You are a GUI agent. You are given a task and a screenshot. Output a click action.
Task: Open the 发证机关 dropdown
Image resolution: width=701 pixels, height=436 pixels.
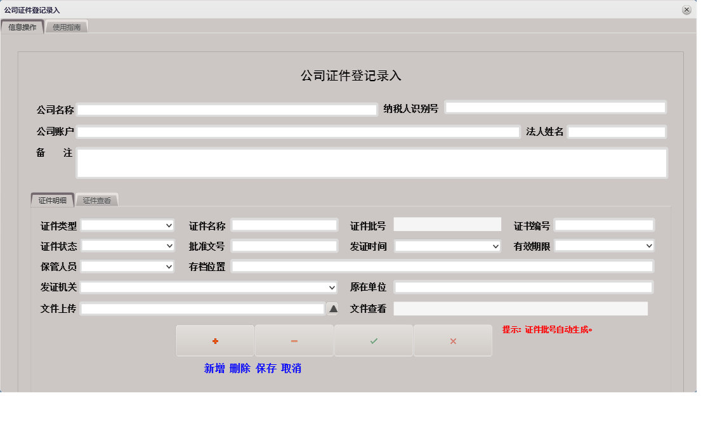[x=331, y=287]
